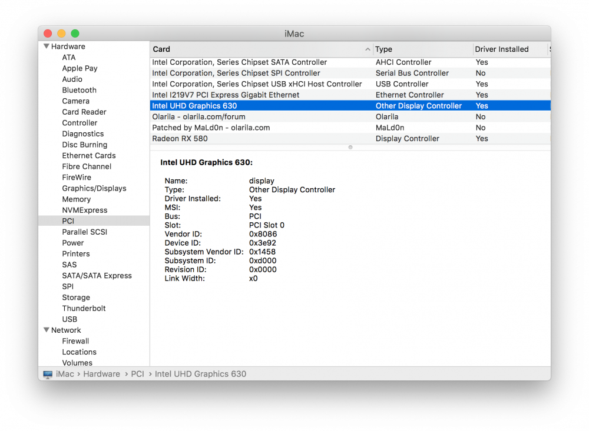Select Bluetooth in the sidebar

(x=80, y=90)
